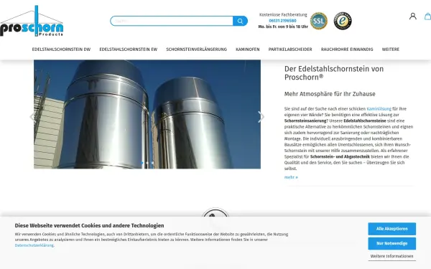The width and height of the screenshot is (431, 269).
Task: Open Weitere Informationen cookie link
Action: pos(391,256)
